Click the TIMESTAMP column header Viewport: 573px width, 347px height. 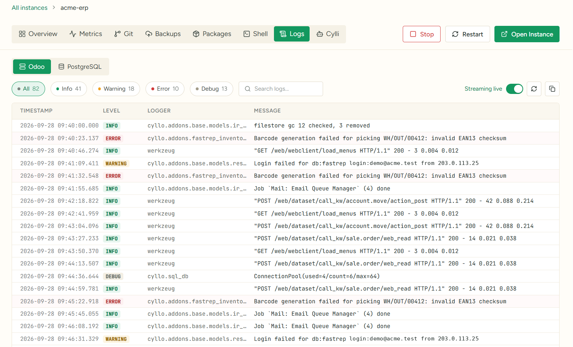click(x=36, y=111)
